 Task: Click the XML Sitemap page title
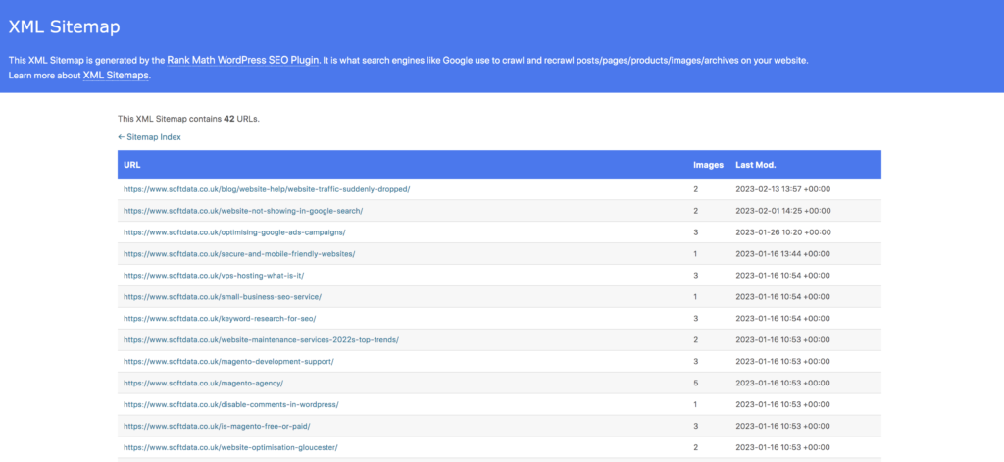pos(64,27)
